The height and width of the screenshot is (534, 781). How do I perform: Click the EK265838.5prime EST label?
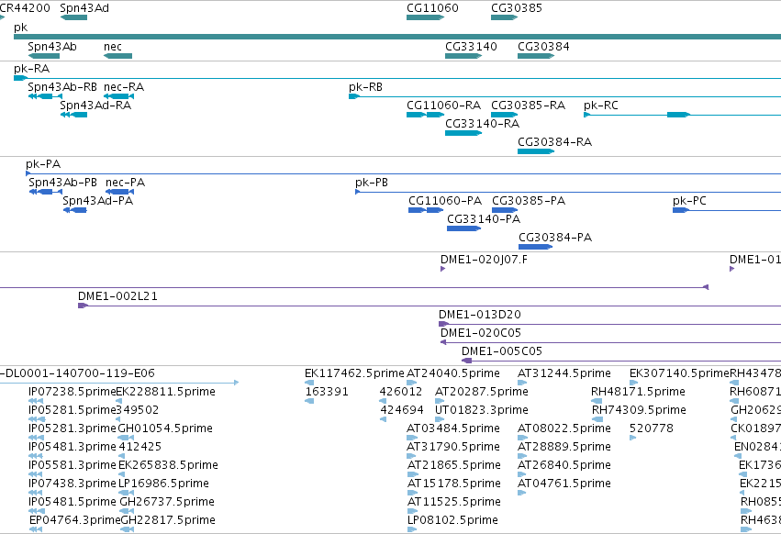(168, 465)
